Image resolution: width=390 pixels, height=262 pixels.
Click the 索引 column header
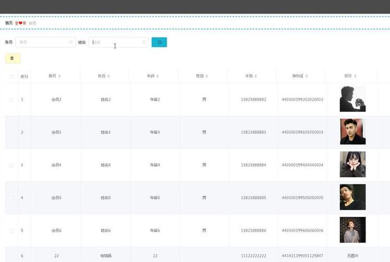25,76
